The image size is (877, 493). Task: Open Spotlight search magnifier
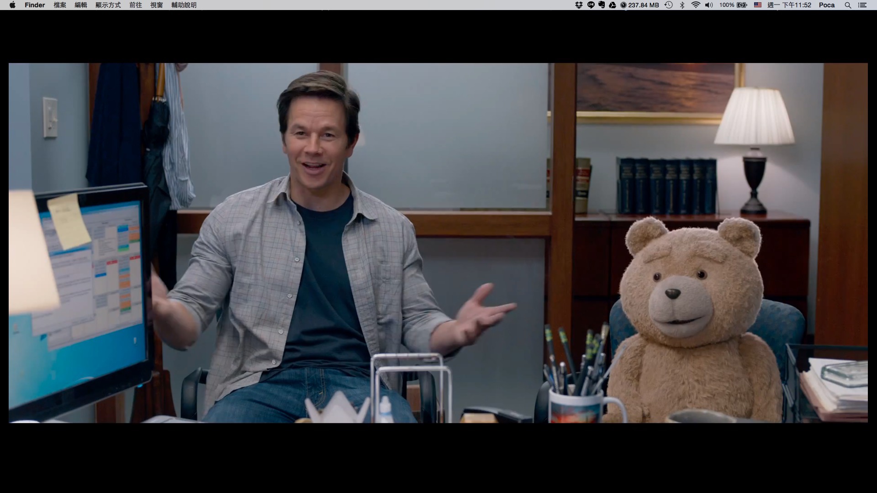tap(848, 5)
